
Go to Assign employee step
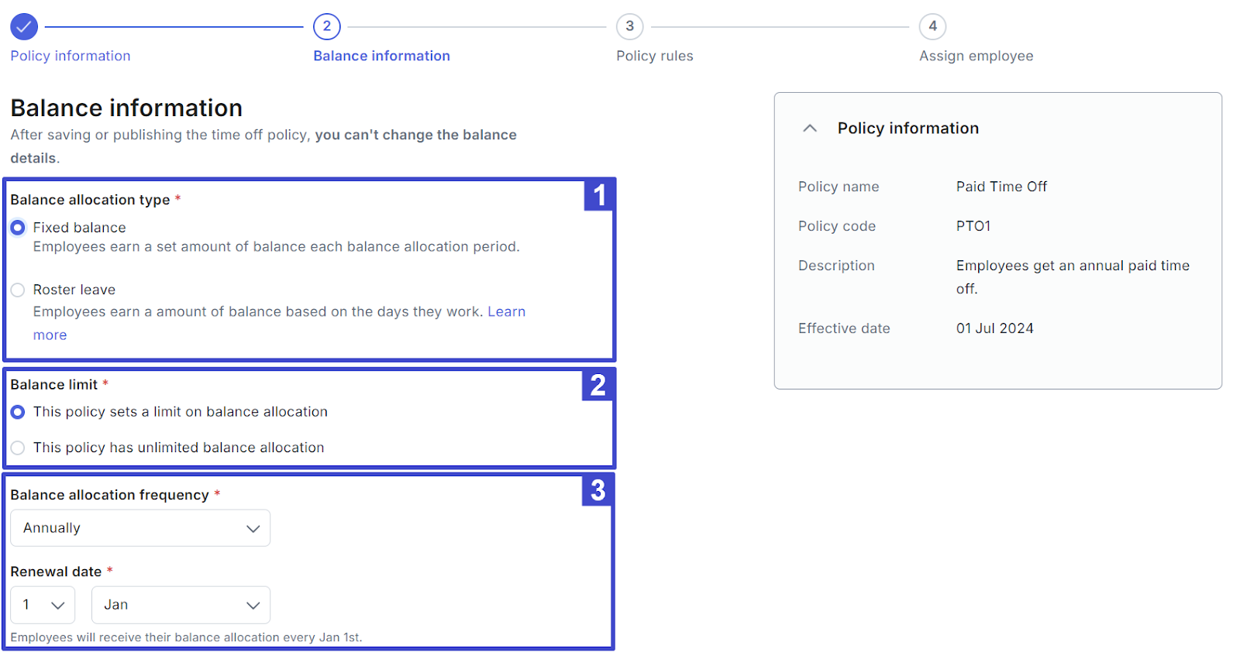tap(976, 56)
